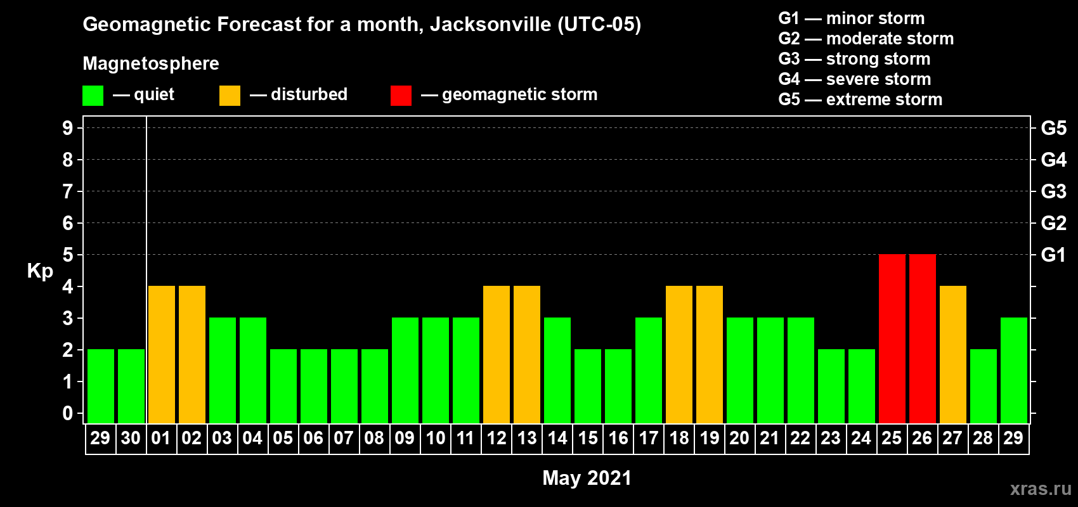Click the 'G5 — extreme storm' legend line
This screenshot has width=1078, height=507.
tap(860, 99)
